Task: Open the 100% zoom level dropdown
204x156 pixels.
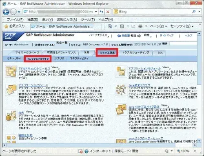Action: click(x=195, y=151)
